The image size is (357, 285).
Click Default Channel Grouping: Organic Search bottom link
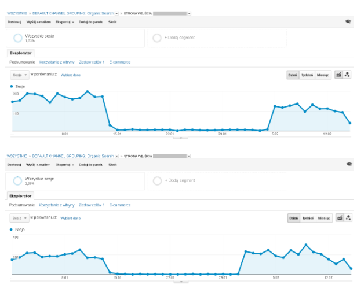73,156
